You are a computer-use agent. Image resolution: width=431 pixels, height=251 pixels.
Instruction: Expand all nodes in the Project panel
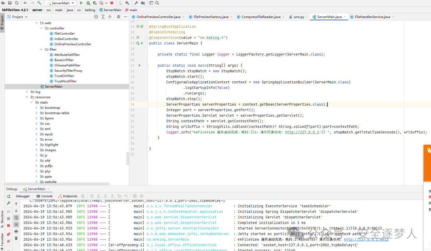(x=103, y=17)
